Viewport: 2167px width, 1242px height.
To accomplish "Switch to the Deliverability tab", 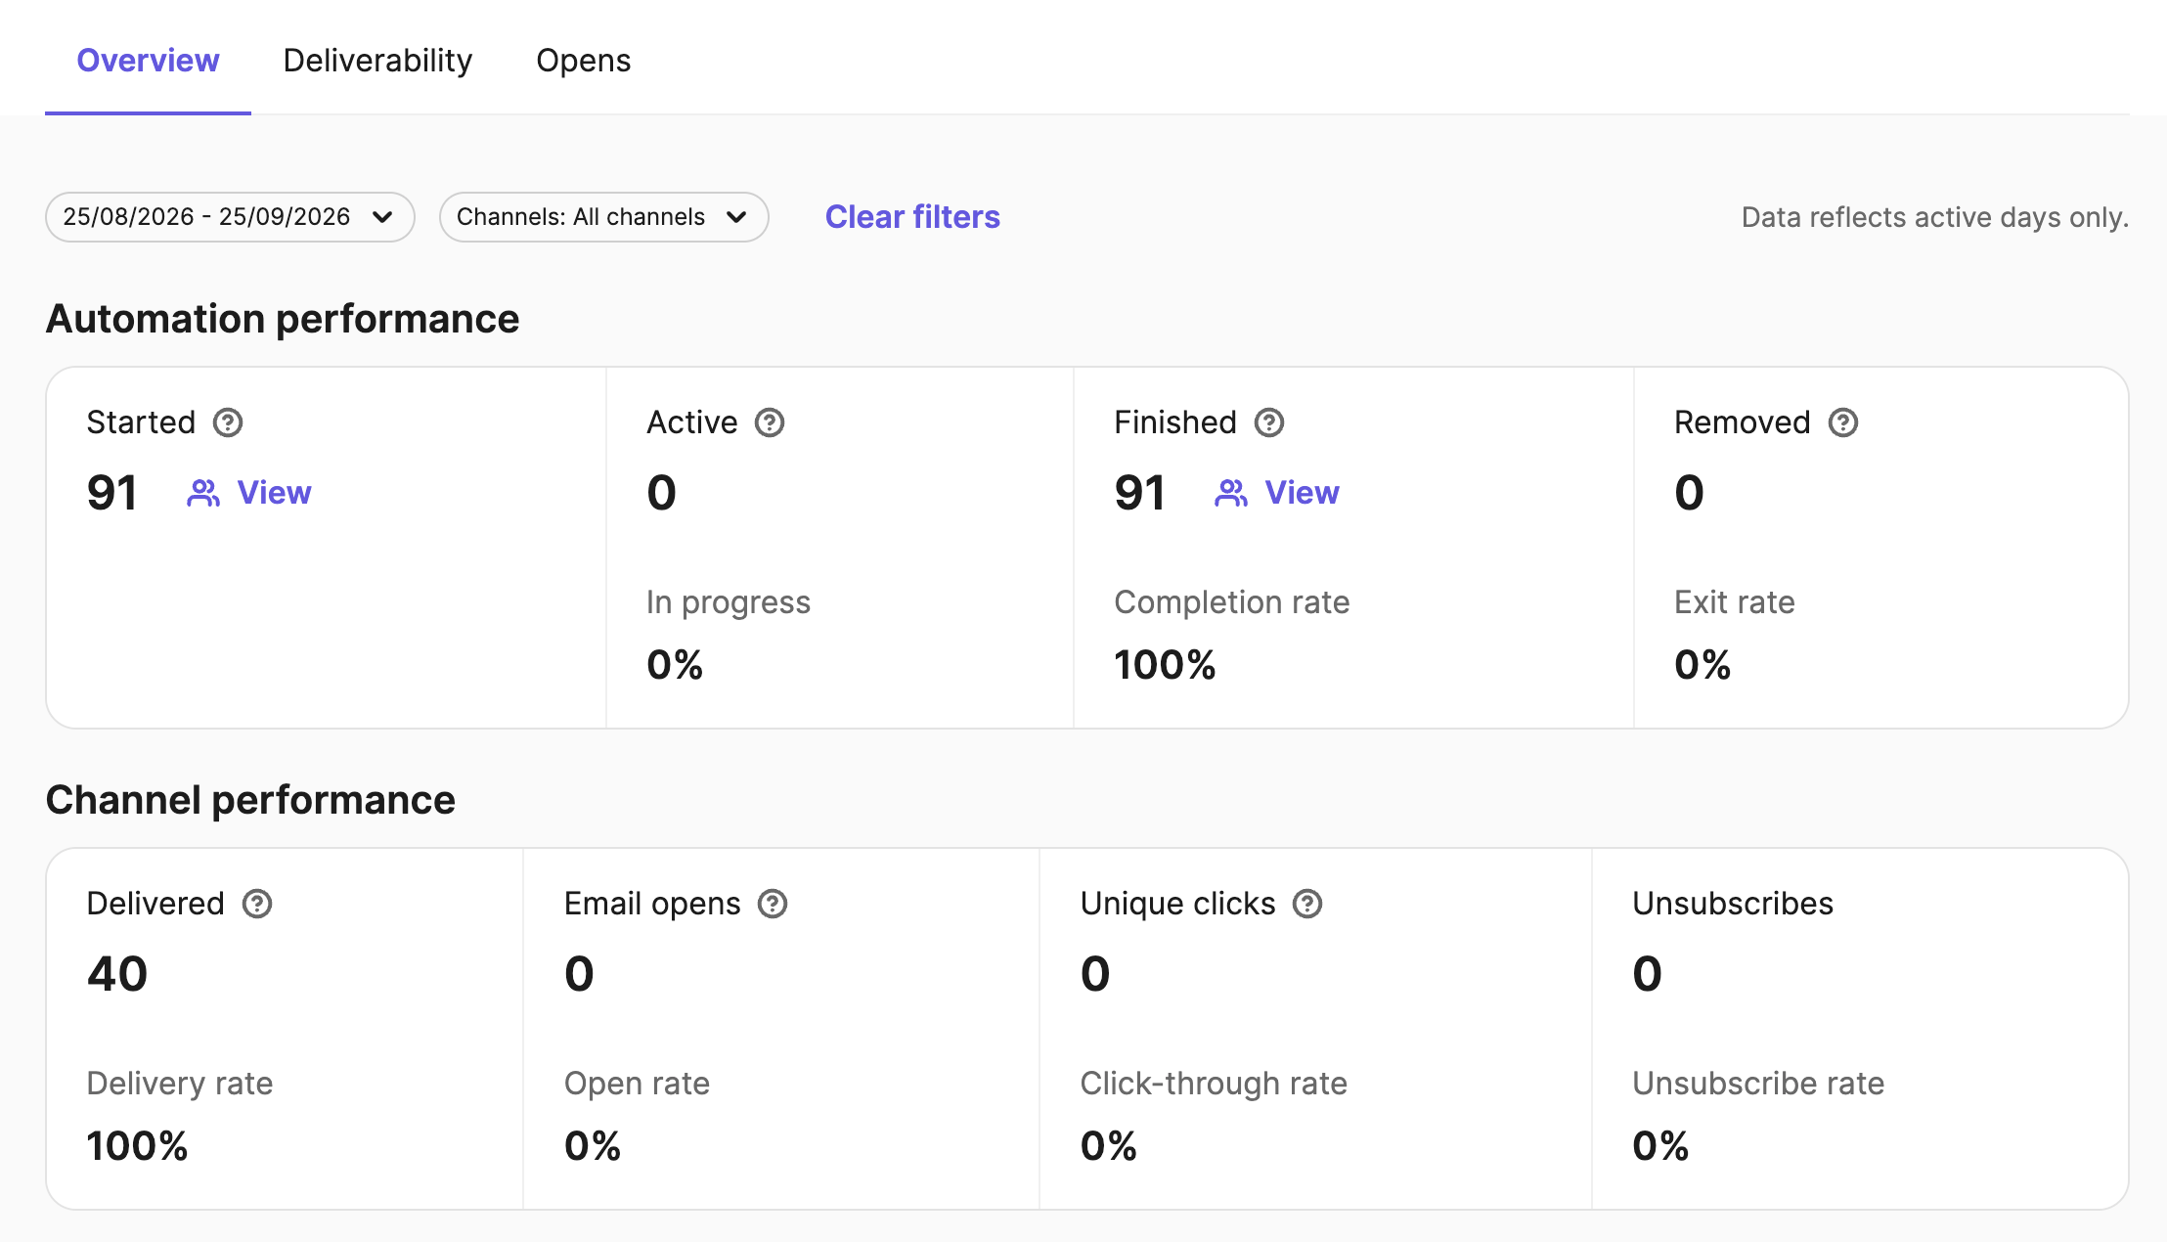I will click(377, 61).
